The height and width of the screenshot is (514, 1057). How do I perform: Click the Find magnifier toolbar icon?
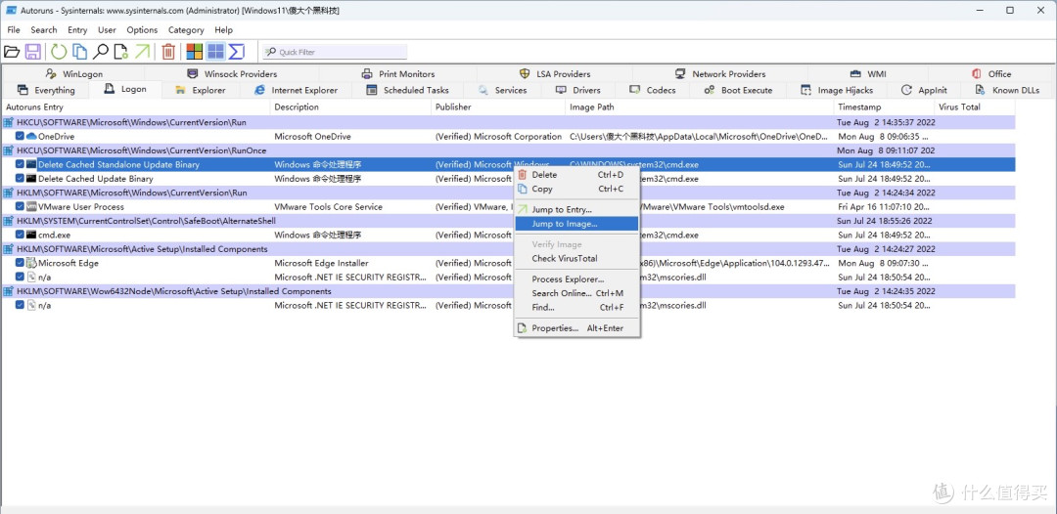pos(101,52)
